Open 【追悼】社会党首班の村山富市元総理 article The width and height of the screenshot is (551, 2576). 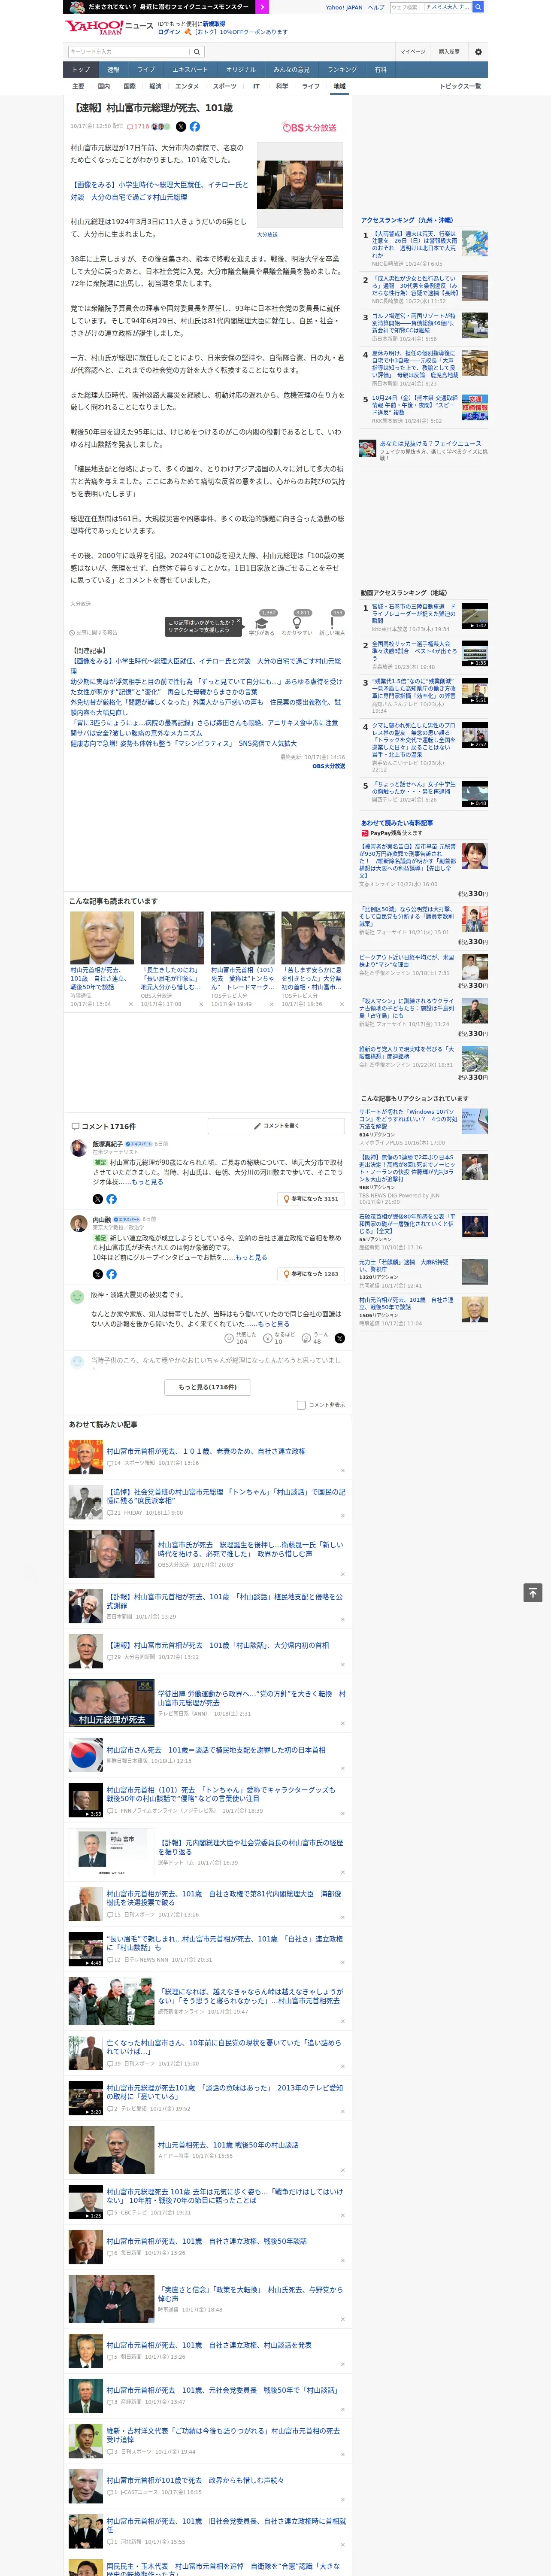point(226,1496)
